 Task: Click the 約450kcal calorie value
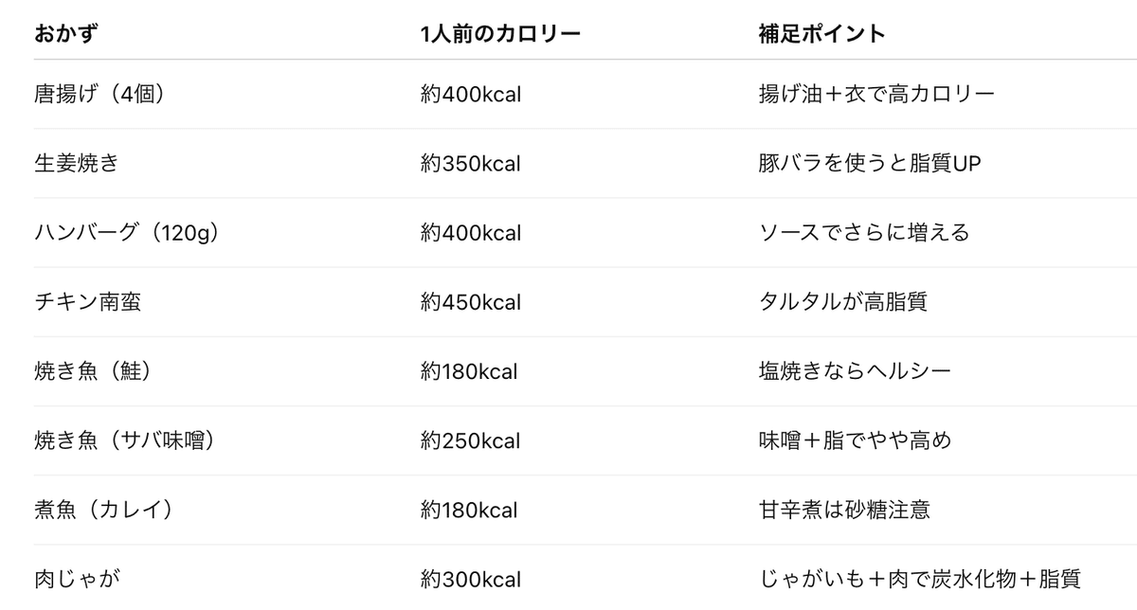[x=471, y=302]
